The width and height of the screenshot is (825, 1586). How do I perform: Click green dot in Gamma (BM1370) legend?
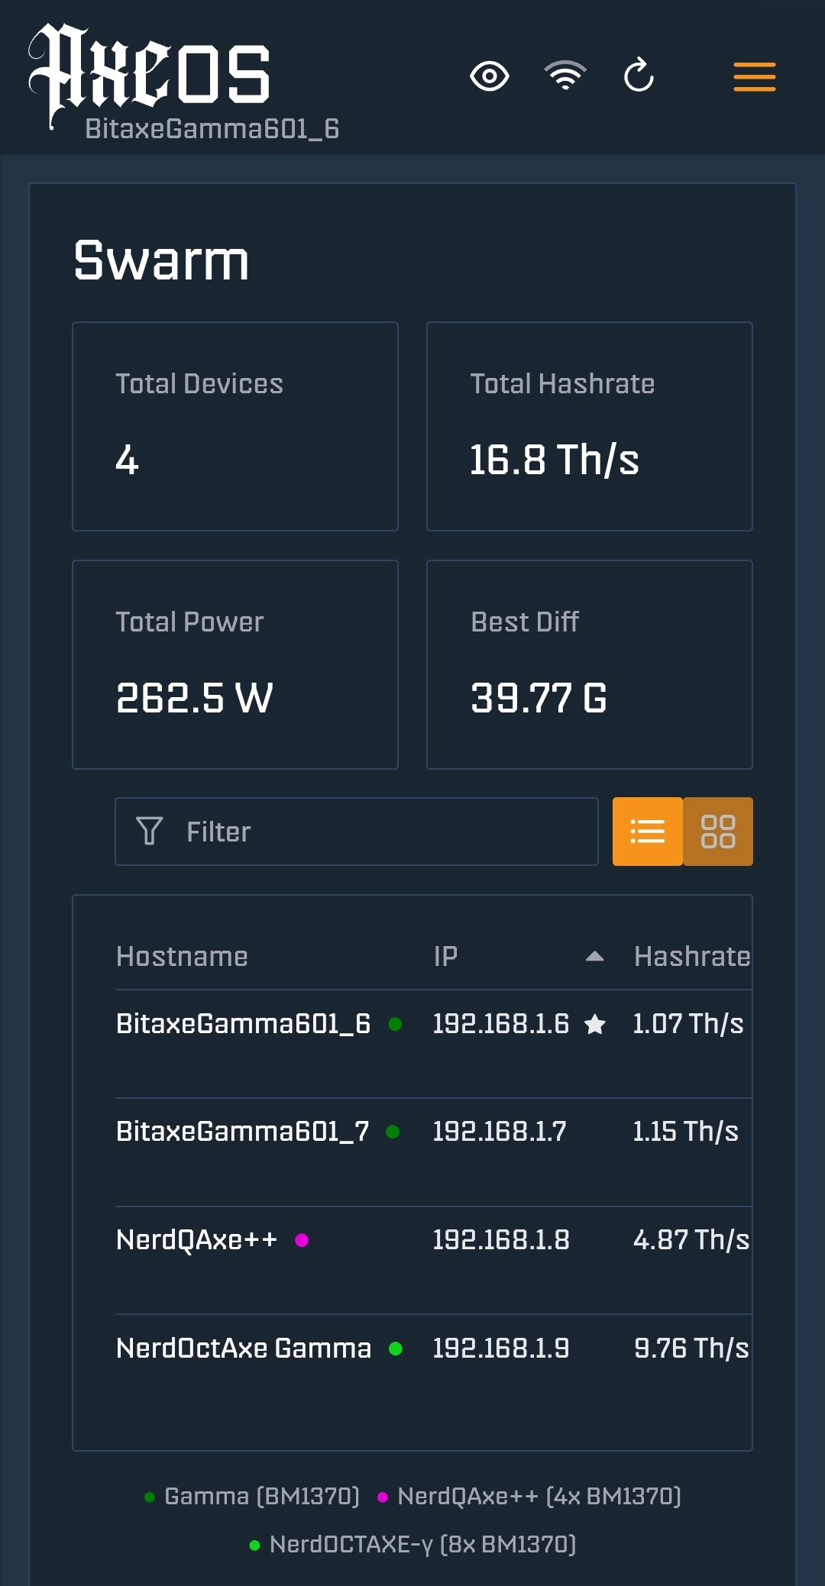point(150,1497)
